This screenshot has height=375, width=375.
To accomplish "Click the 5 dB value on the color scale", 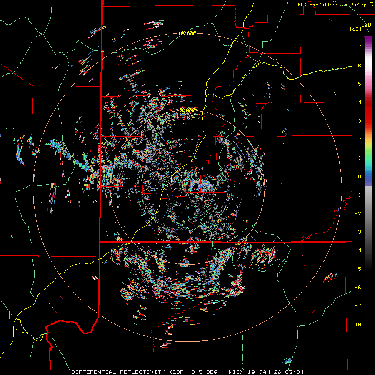I will pyautogui.click(x=360, y=84).
